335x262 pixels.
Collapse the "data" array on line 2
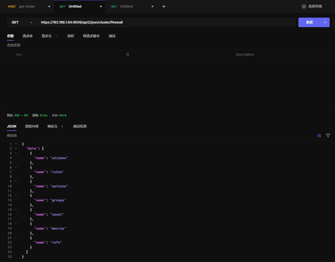coord(16,148)
